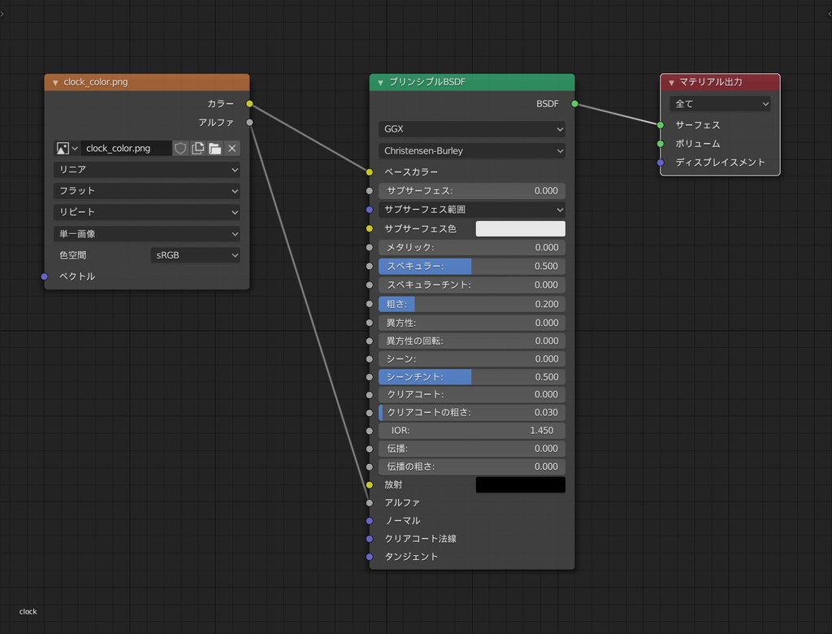The height and width of the screenshot is (634, 832).
Task: Select the プリンシプルBSDF node header
Action: tap(472, 82)
